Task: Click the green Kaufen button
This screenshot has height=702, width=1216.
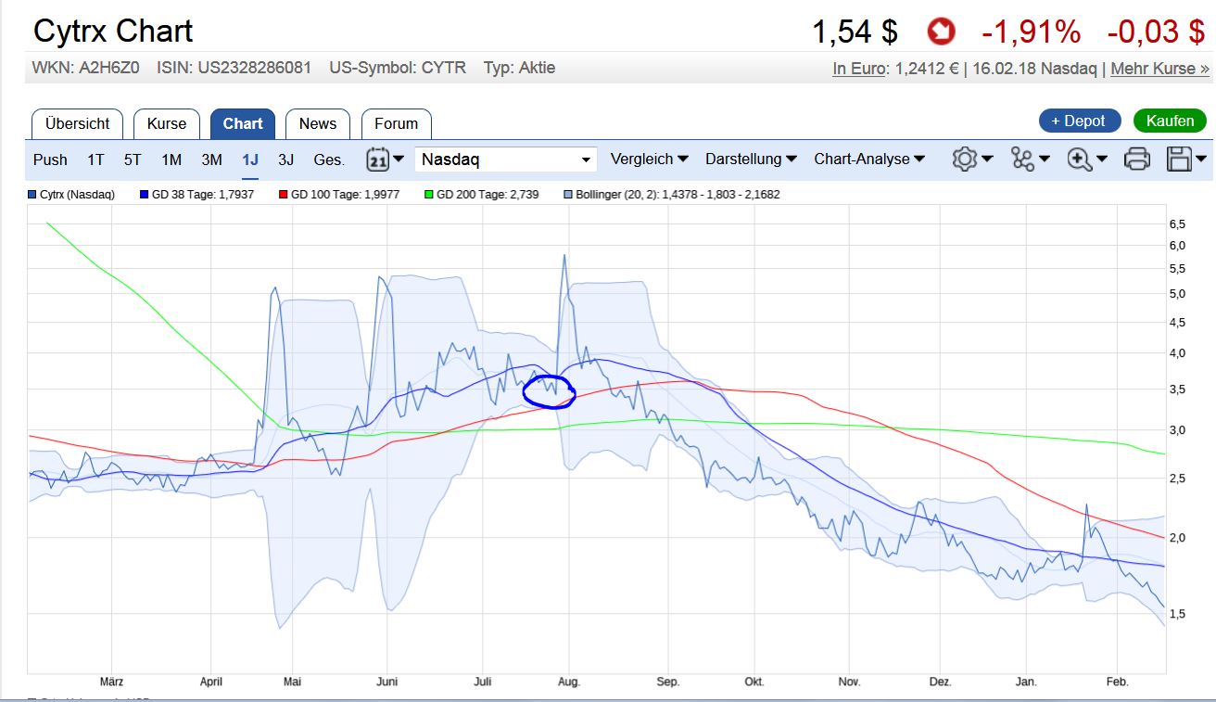Action: (1170, 121)
